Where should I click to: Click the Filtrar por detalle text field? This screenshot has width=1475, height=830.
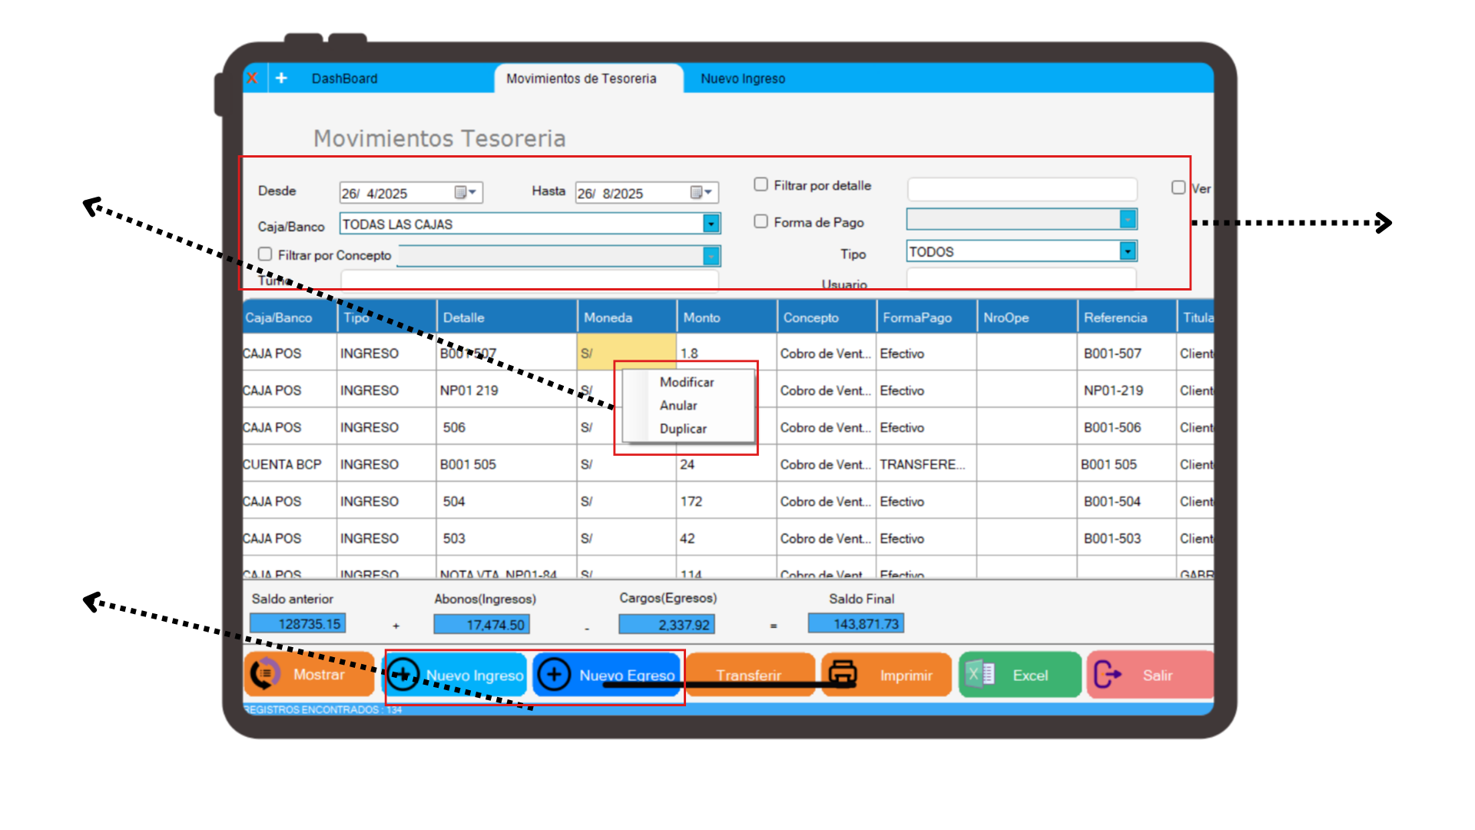point(1021,189)
